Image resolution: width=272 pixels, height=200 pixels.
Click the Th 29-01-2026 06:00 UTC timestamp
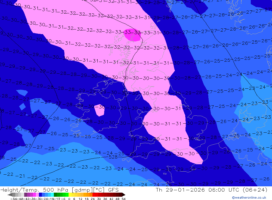197,190
